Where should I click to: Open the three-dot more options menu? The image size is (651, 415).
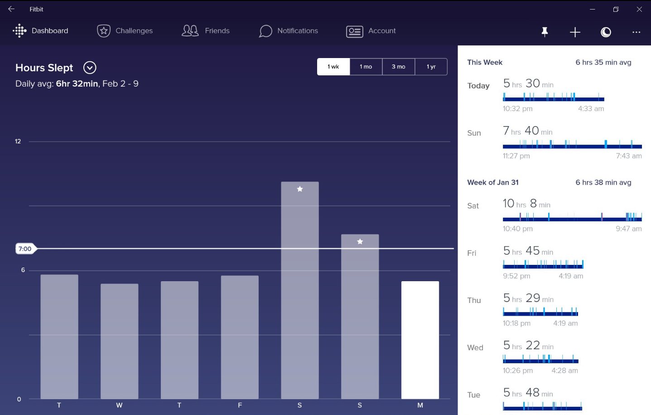click(637, 32)
